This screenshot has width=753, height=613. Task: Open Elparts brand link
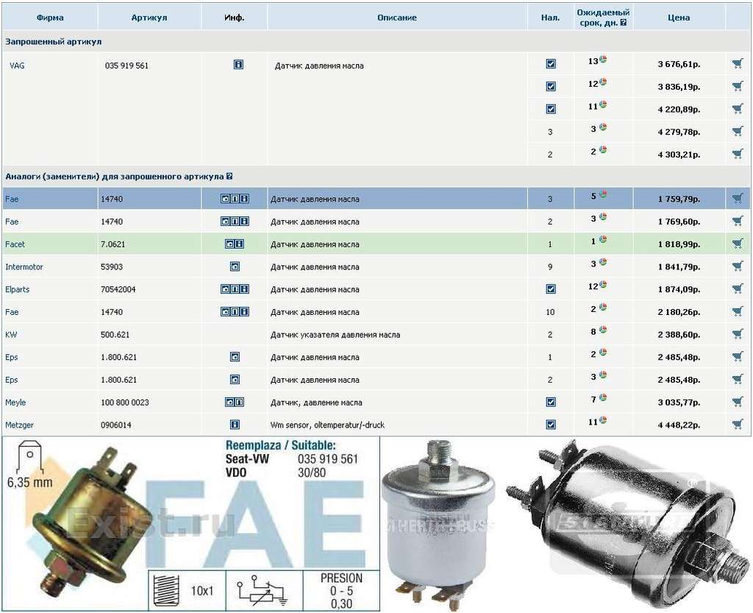[18, 289]
